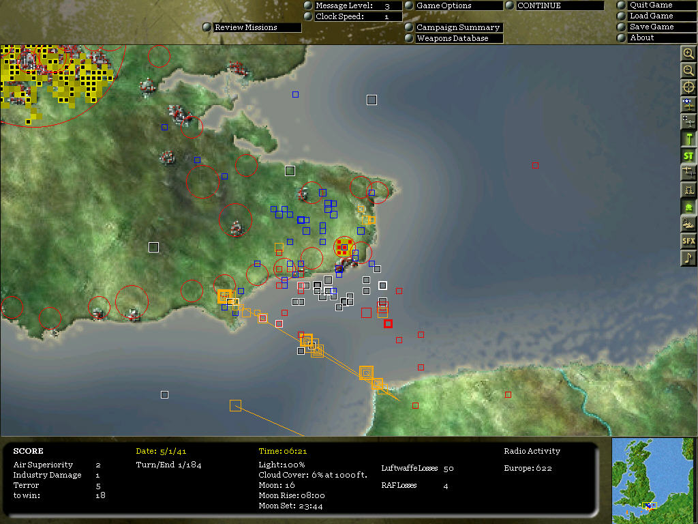Screen dimensions: 698x524
Task: Toggle Axis aircraft display (cross plane icon)
Action: (x=688, y=121)
